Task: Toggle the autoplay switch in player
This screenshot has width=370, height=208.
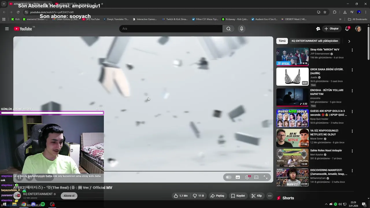Action: tap(229, 177)
